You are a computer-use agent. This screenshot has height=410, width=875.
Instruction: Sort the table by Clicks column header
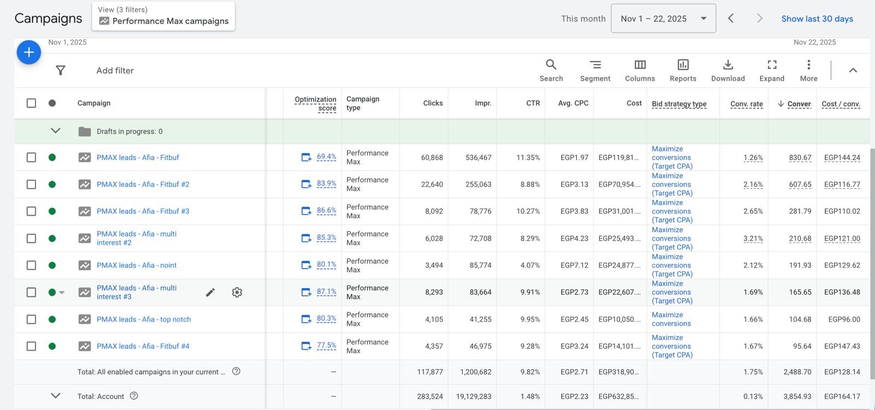[433, 103]
